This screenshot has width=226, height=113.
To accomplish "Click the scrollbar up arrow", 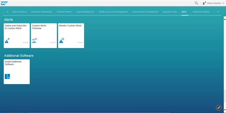I will [225, 19].
